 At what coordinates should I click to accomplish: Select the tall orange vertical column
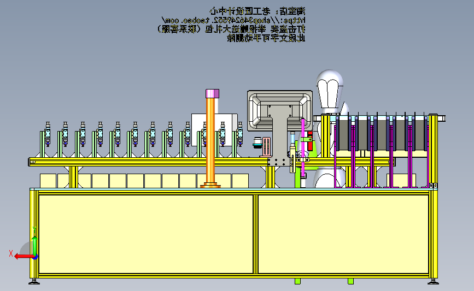[x=210, y=140]
